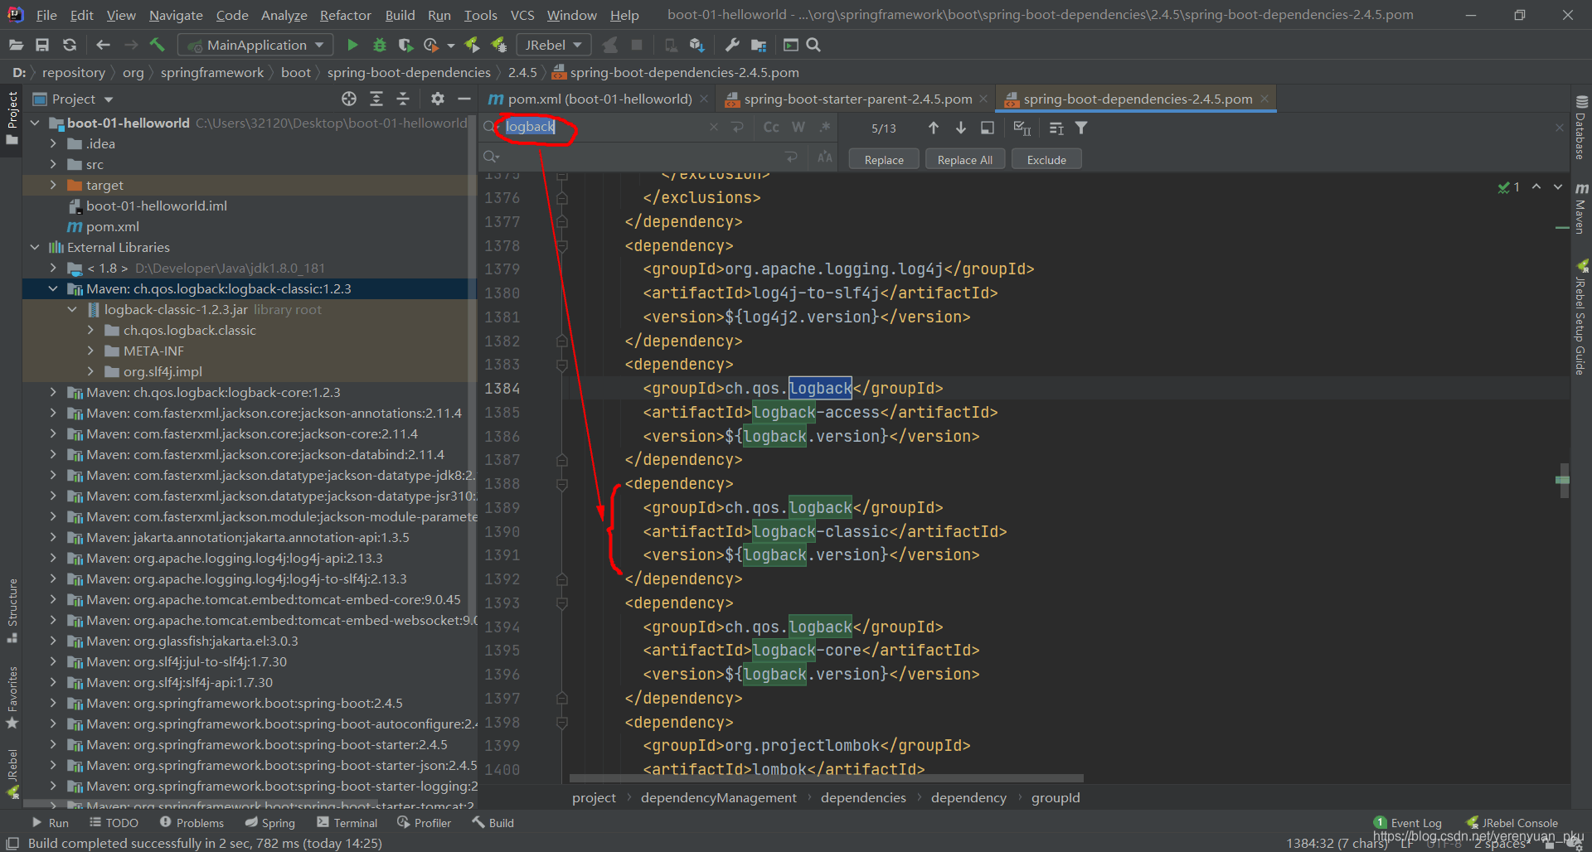Click the logback search input field
Image resolution: width=1592 pixels, height=852 pixels.
(605, 127)
